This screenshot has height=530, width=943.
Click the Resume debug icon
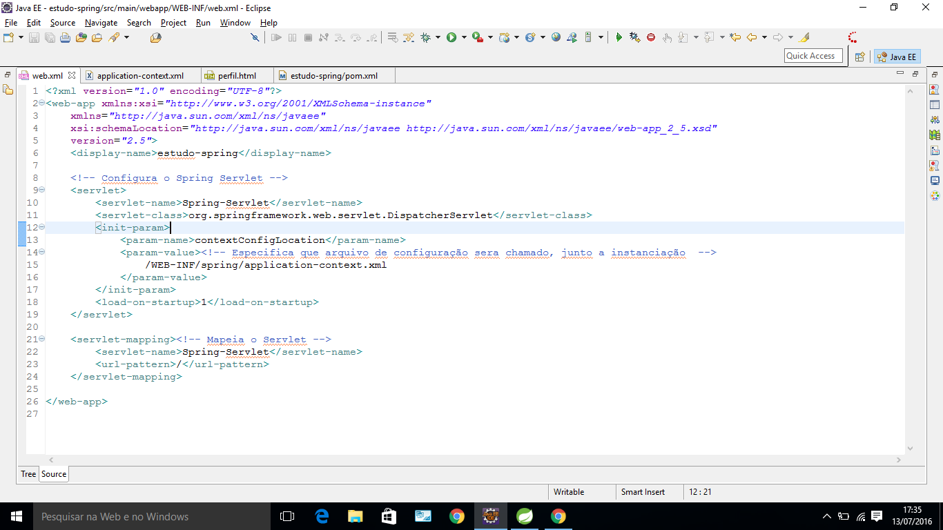tap(277, 37)
